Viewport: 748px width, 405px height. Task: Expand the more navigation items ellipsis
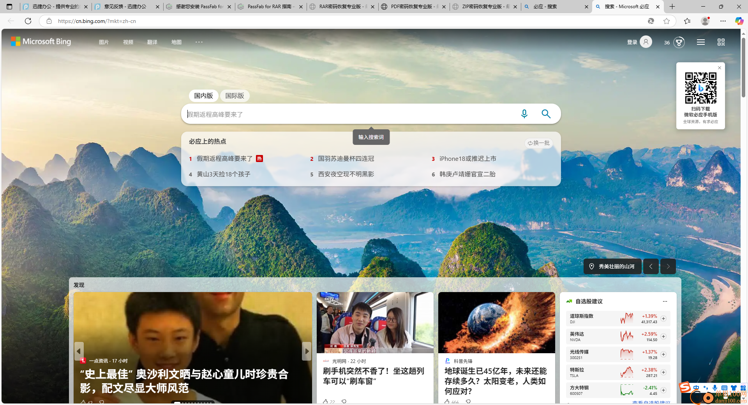[x=199, y=42]
